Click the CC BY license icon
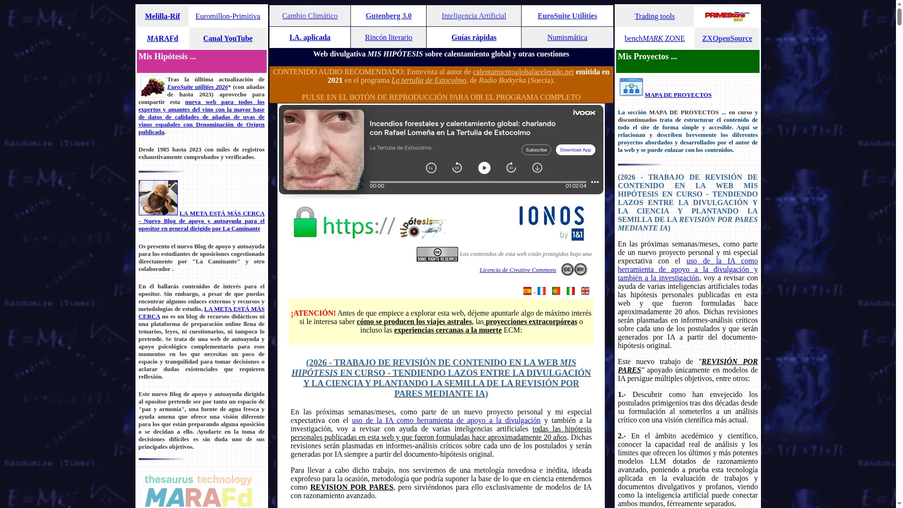This screenshot has height=508, width=903. [x=574, y=269]
